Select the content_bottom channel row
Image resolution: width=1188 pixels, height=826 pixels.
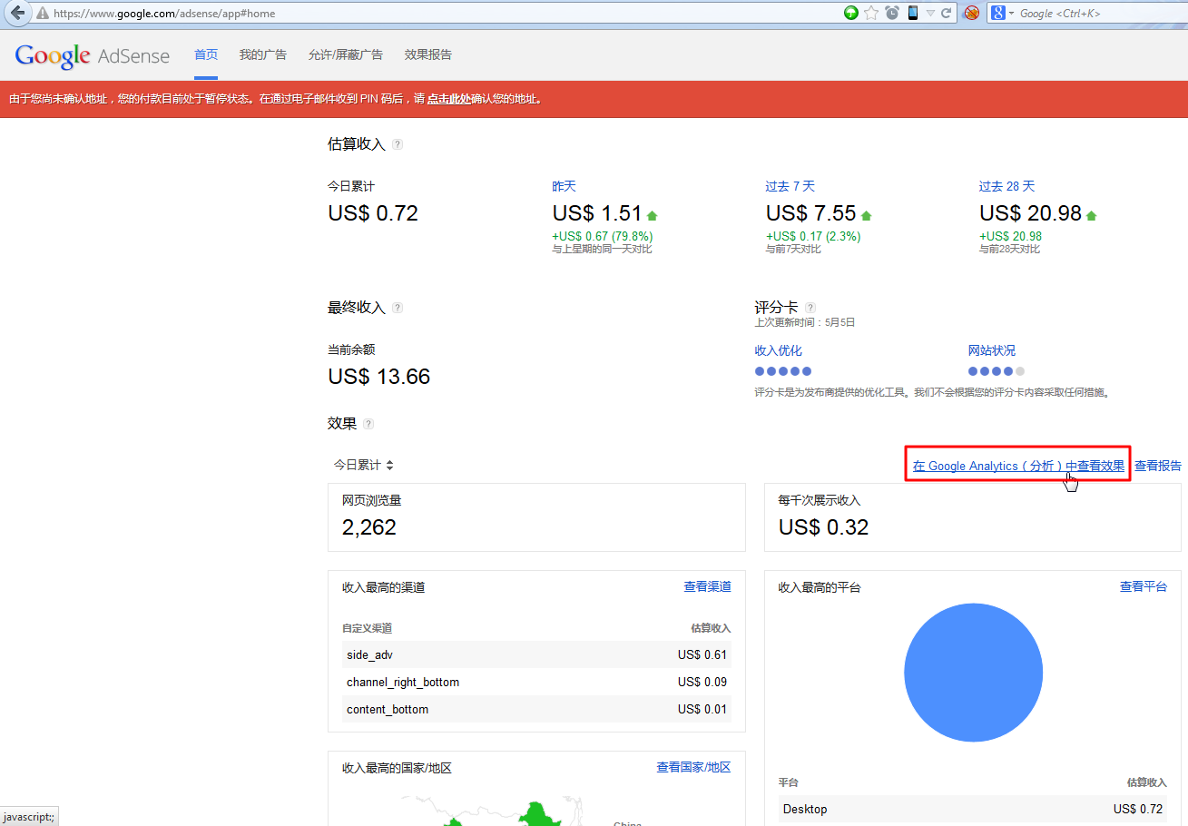[x=536, y=709]
